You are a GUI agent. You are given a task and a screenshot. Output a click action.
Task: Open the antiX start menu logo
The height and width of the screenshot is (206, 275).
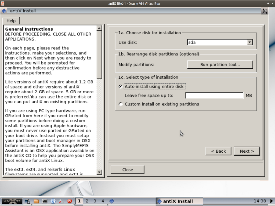click(x=12, y=201)
